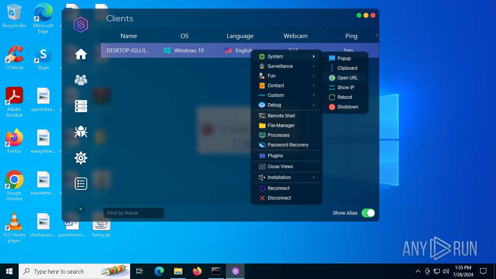
Task: Open the bug builder sidebar icon
Action: pos(81,132)
